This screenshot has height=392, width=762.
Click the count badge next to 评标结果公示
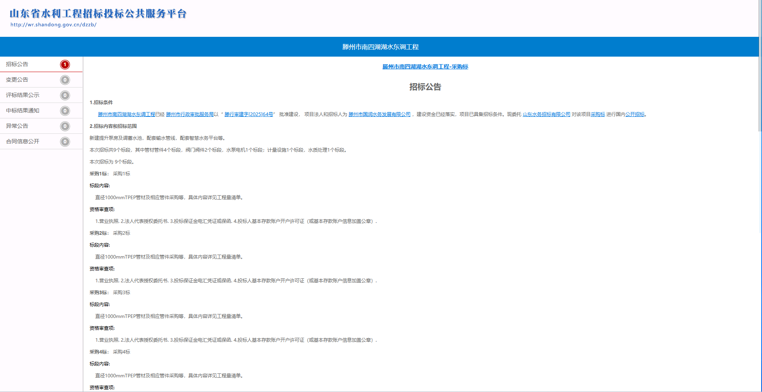coord(65,95)
